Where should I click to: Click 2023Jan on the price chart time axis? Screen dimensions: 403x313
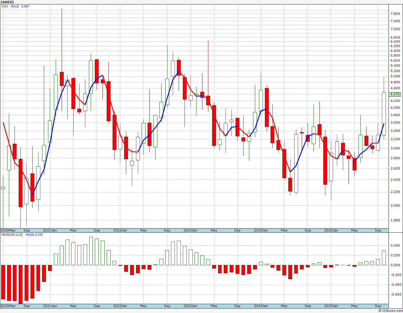point(191,230)
